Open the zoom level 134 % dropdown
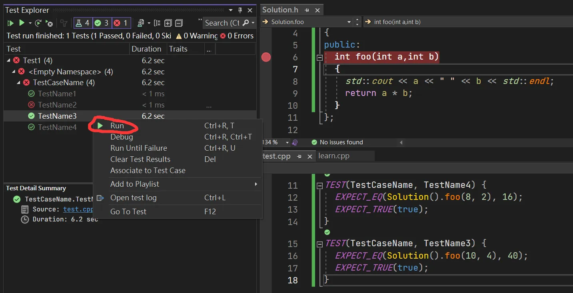Viewport: 573px width, 293px height. coord(287,142)
